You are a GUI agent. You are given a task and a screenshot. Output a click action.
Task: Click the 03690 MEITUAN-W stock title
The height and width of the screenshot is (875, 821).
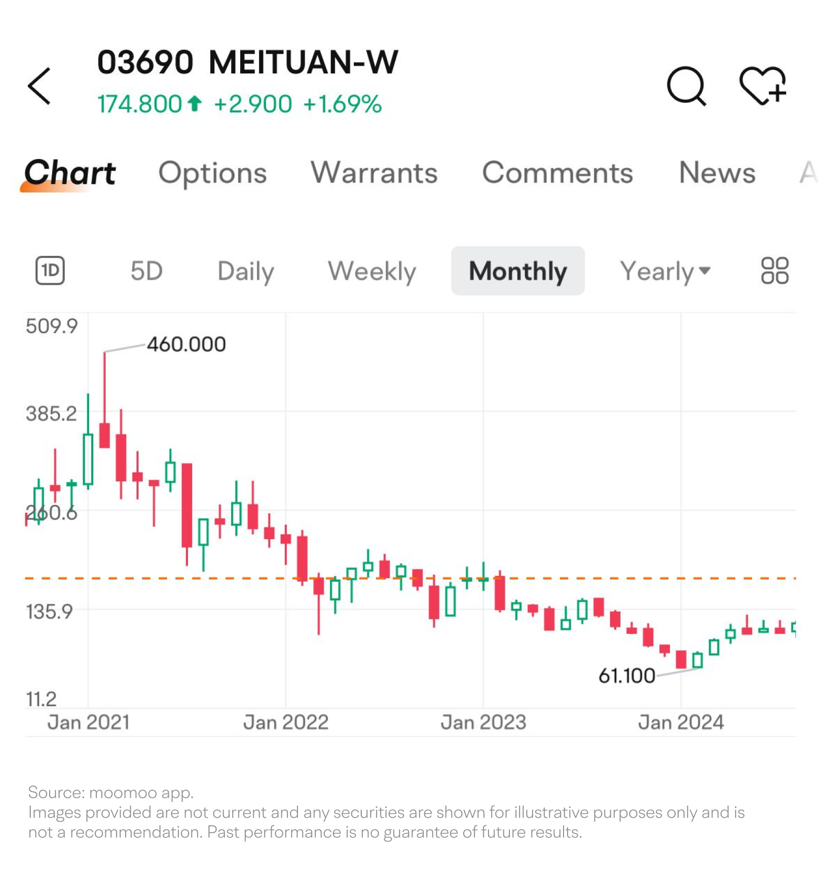pos(247,63)
